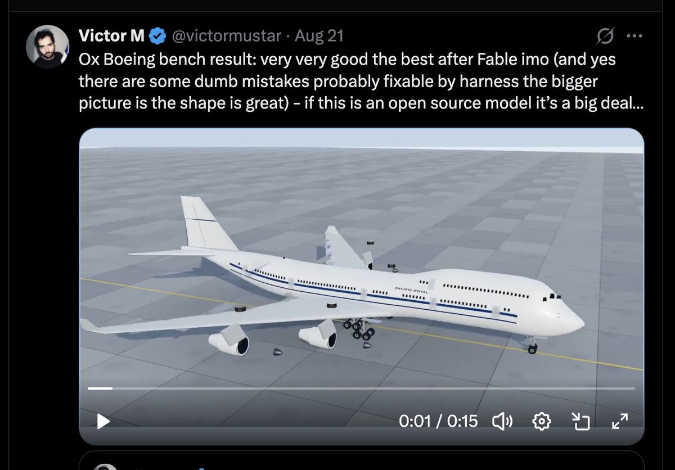The image size is (675, 470).
Task: Seek to the middle of the video progress bar
Action: point(361,388)
